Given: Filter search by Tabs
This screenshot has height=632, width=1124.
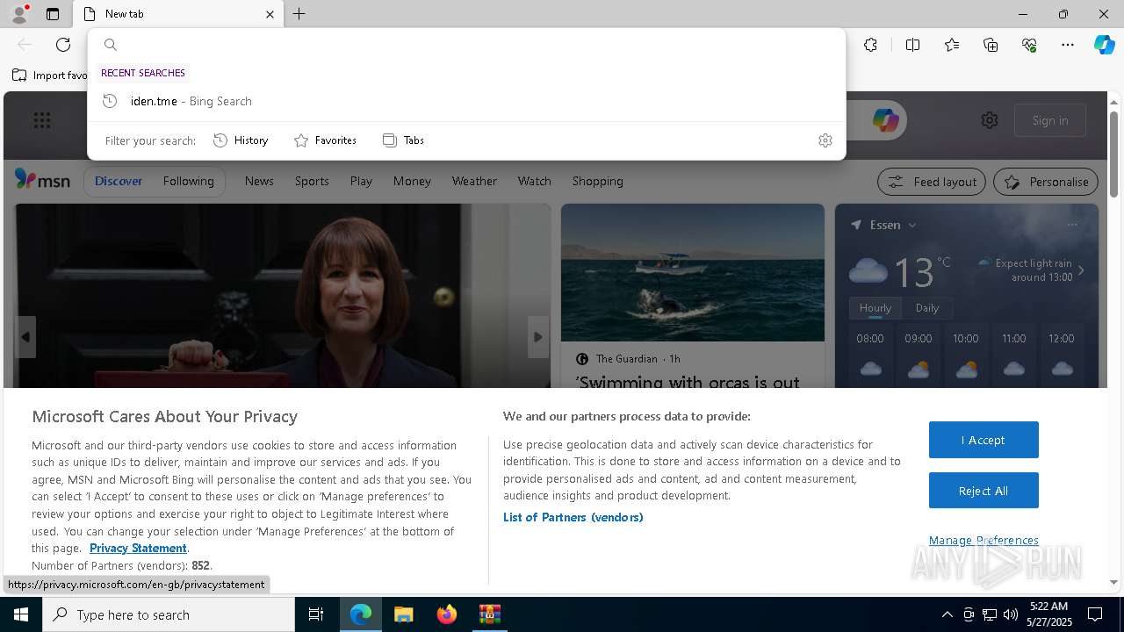Looking at the screenshot, I should [x=403, y=140].
